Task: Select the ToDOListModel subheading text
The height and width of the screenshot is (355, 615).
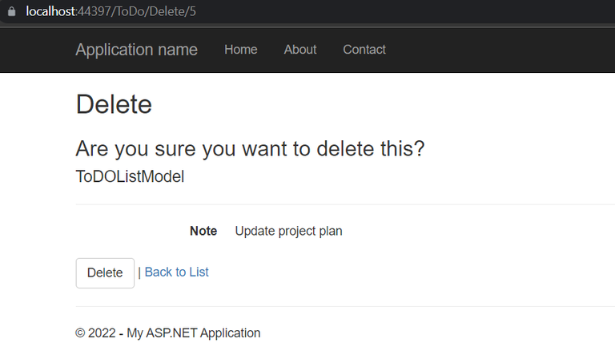Action: (x=130, y=177)
